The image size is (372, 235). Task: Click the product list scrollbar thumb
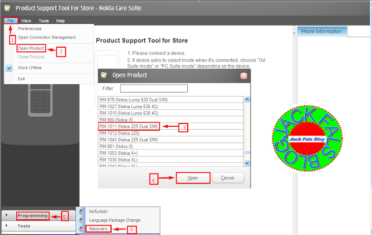click(246, 152)
